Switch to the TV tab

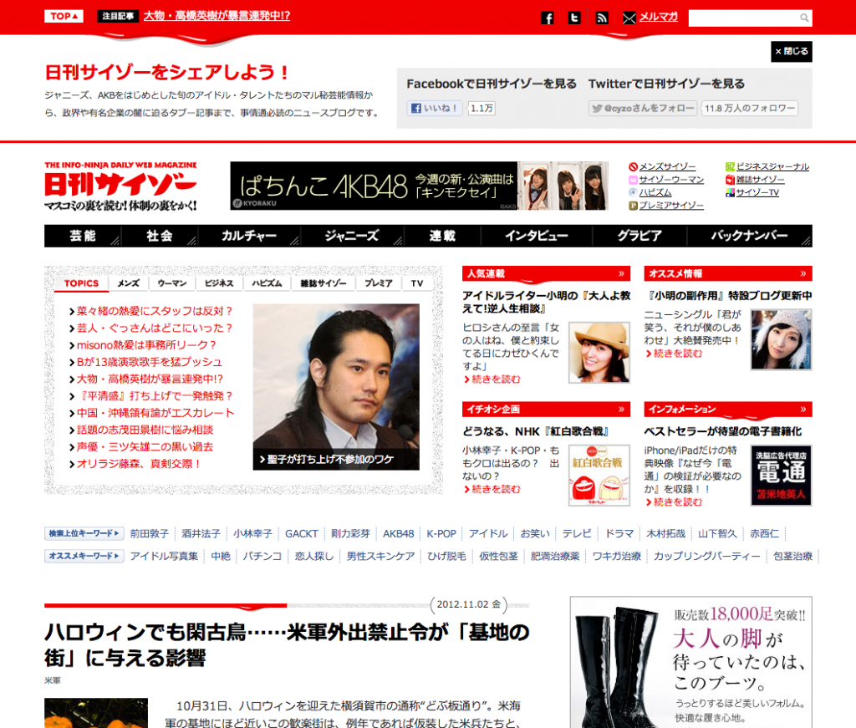pyautogui.click(x=417, y=283)
